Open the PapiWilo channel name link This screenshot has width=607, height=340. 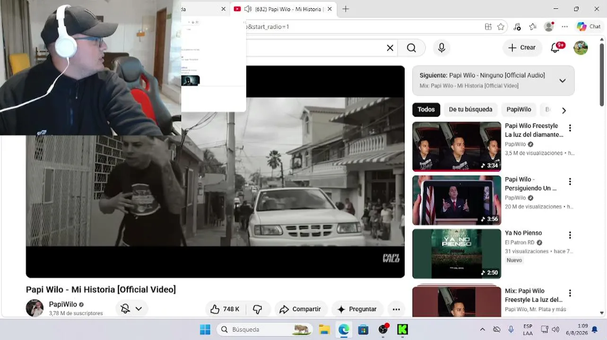(63, 305)
